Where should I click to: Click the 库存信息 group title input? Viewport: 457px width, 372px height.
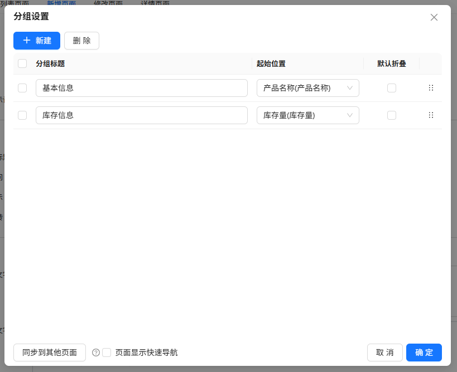(142, 115)
